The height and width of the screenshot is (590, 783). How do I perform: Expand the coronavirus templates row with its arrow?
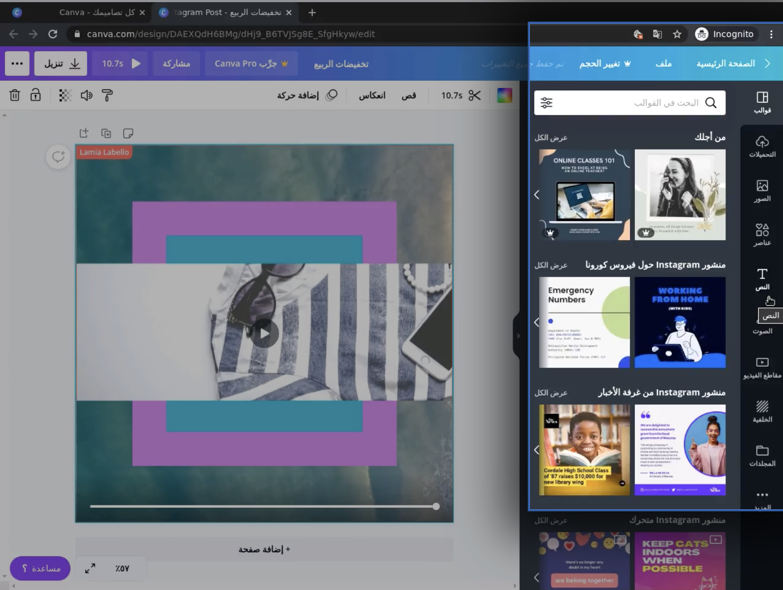(536, 322)
